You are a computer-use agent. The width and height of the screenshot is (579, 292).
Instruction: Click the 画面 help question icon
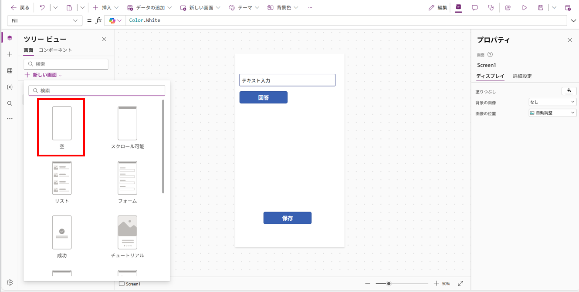490,55
